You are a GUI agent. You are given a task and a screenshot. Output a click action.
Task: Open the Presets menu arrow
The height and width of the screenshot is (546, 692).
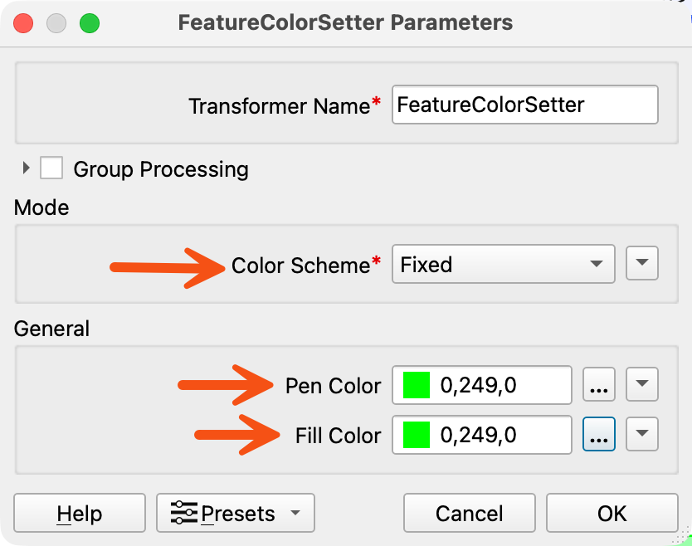pyautogui.click(x=295, y=513)
